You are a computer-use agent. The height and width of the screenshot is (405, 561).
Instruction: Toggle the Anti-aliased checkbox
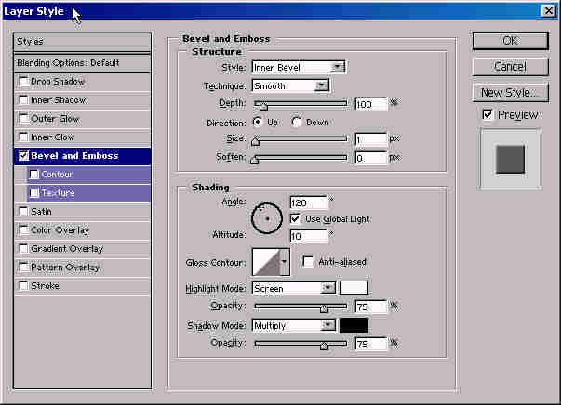click(309, 262)
